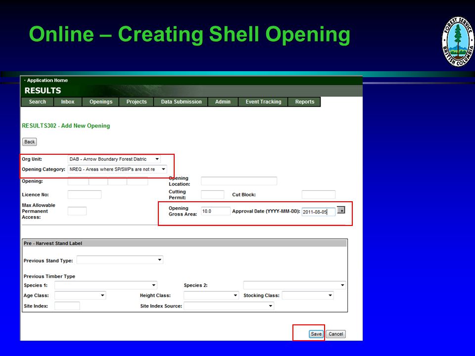
Task: Expand the Opening Category dropdown
Action: pos(117,169)
